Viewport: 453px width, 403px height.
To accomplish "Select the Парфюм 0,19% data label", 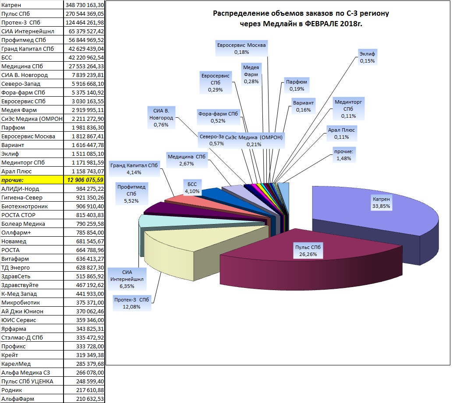I will point(297,85).
